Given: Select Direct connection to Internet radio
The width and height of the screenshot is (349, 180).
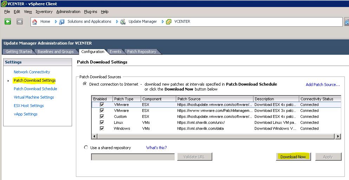Looking at the screenshot, I should click(x=85, y=84).
